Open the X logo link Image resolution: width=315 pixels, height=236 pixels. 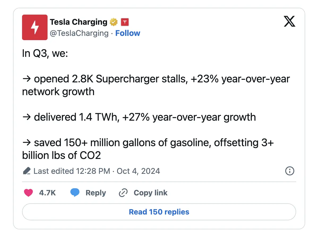pyautogui.click(x=289, y=21)
